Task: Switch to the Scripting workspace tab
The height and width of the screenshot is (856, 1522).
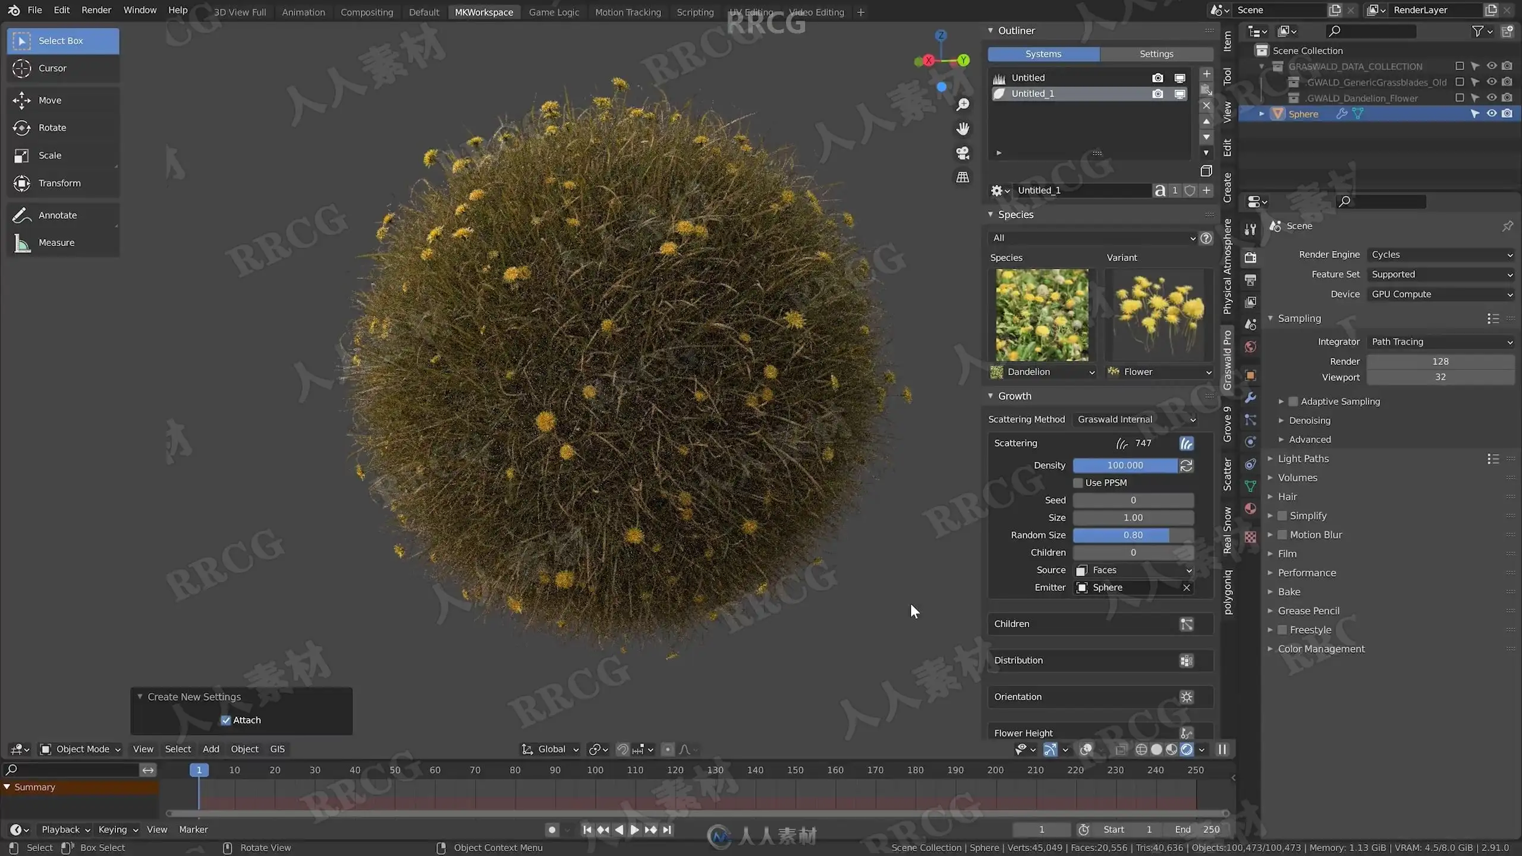Action: coord(694,12)
